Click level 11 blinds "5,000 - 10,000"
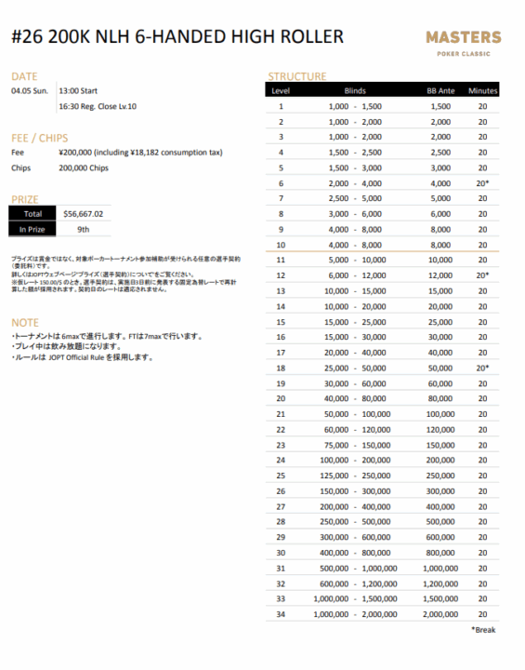The width and height of the screenshot is (525, 670). coord(357,260)
